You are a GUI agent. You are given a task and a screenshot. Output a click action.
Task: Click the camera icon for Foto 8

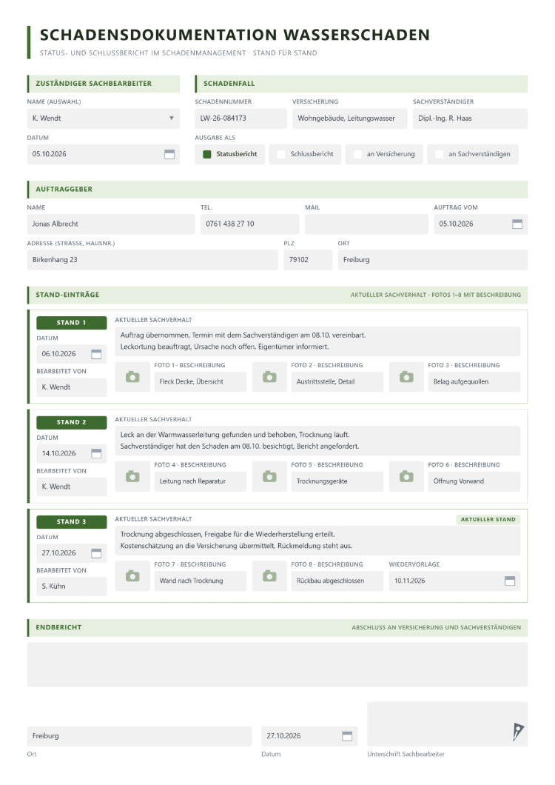[x=270, y=575]
